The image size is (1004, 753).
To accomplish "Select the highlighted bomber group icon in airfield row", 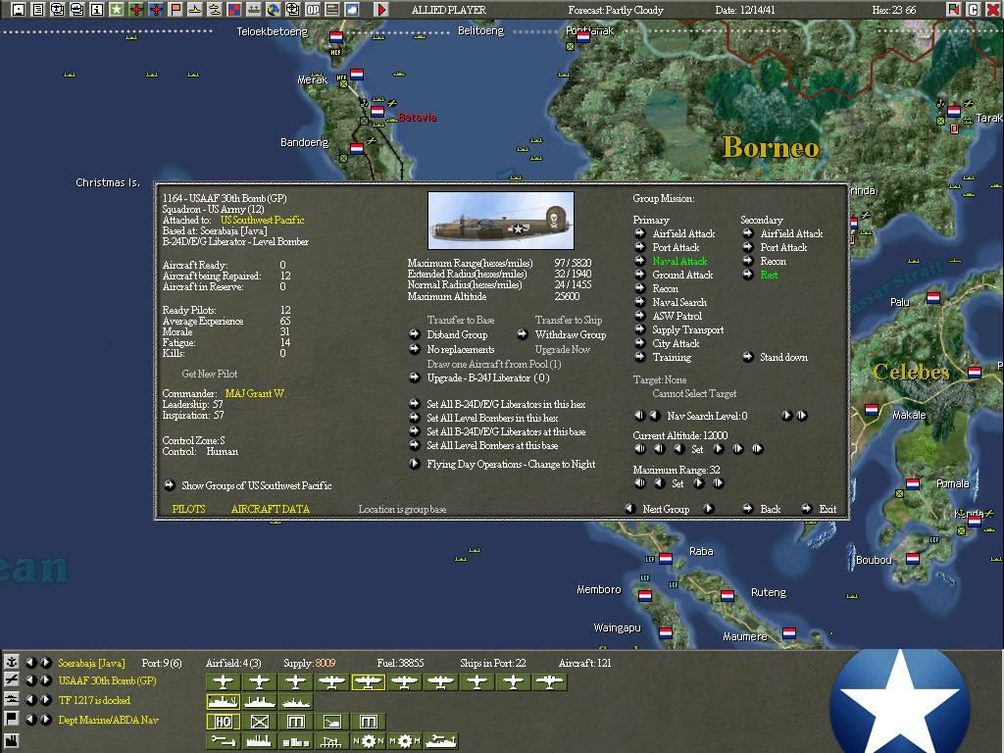I will point(368,682).
